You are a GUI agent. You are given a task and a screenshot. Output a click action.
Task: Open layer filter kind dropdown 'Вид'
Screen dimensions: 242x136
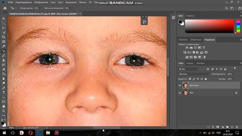coord(189,69)
